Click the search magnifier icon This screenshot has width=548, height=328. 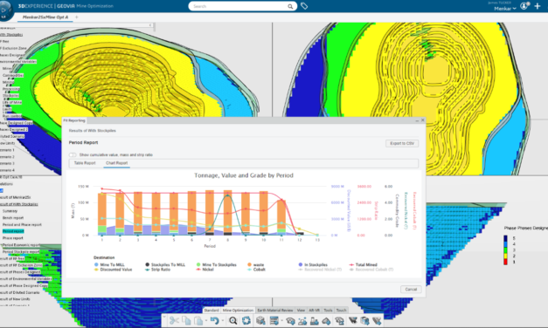[290, 6]
